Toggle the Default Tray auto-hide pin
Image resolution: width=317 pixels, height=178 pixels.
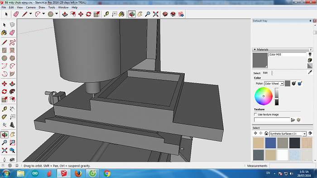click(x=310, y=21)
